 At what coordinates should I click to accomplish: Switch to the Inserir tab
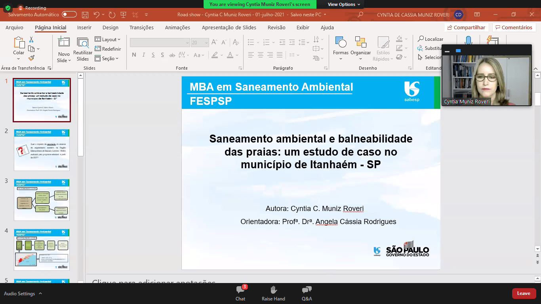[84, 28]
